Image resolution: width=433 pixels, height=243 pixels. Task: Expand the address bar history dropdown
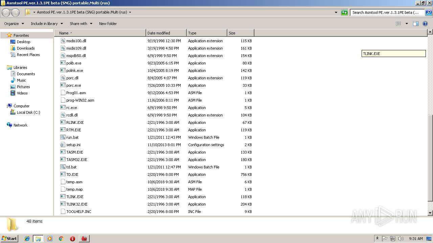[336, 12]
